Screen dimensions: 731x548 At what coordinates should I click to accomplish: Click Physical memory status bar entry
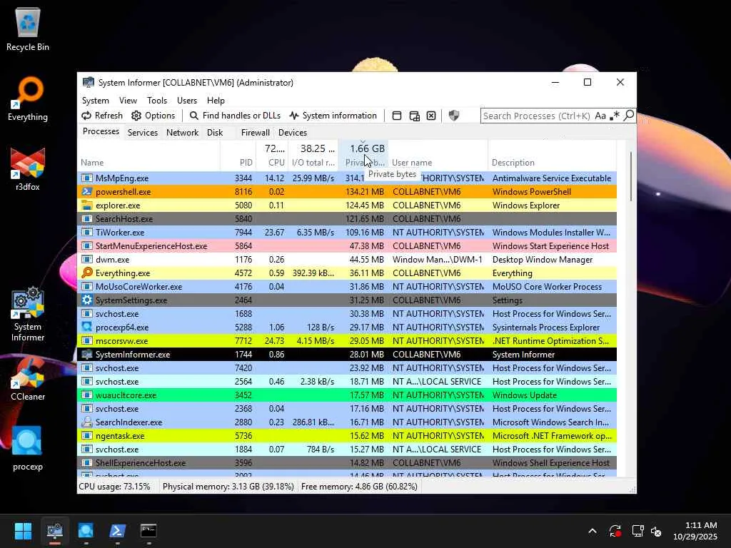click(228, 487)
